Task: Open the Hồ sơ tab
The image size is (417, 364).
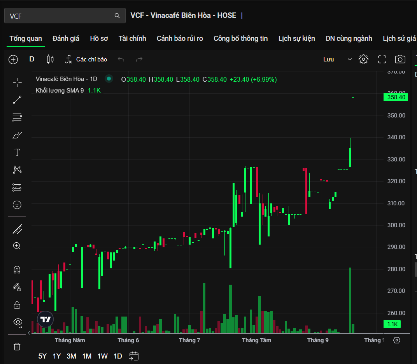Action: point(99,38)
